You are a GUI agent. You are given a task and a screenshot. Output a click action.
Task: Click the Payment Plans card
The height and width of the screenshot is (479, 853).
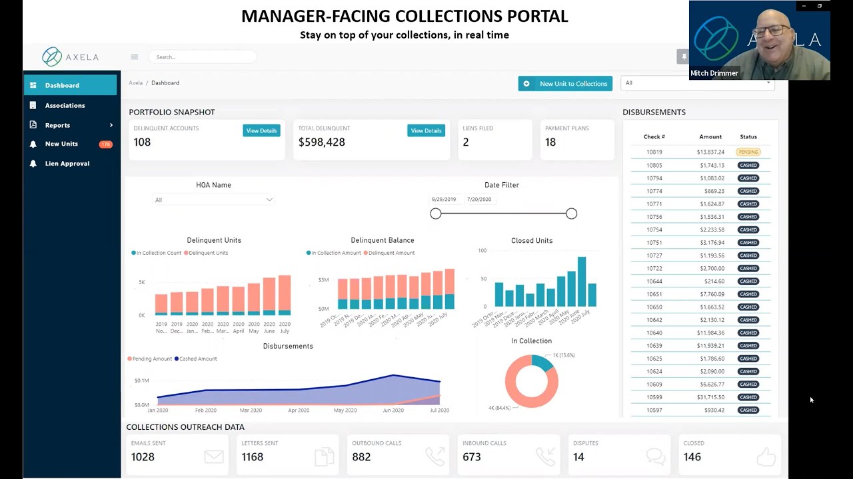pyautogui.click(x=577, y=140)
